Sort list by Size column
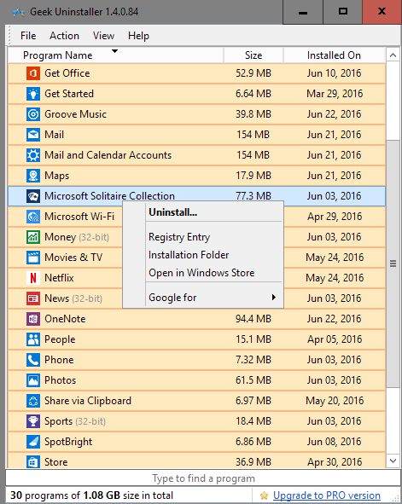Viewport: 402px width, 504px height. point(253,55)
